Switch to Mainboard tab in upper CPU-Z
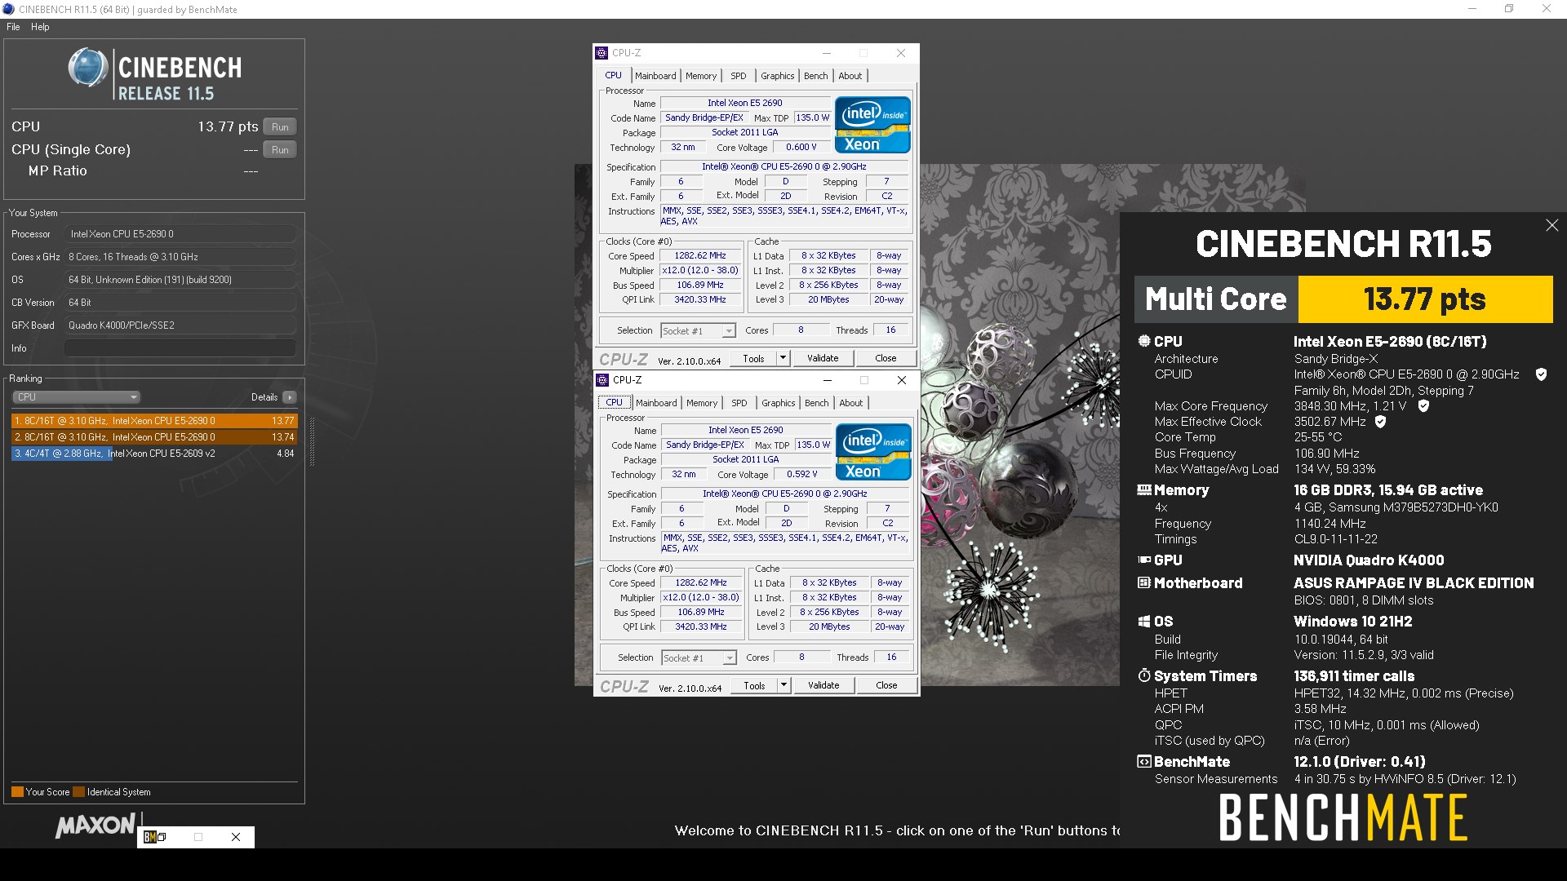Viewport: 1567px width, 881px height. (655, 76)
